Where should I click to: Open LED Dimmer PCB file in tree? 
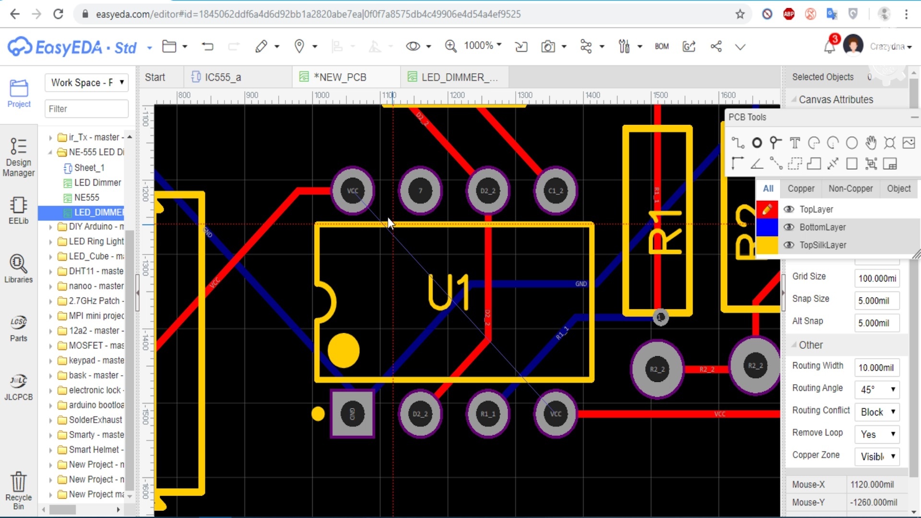pyautogui.click(x=98, y=183)
